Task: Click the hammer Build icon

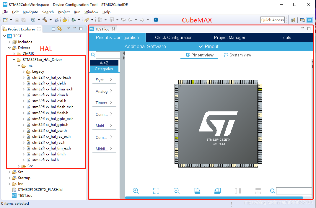Action: 45,20
